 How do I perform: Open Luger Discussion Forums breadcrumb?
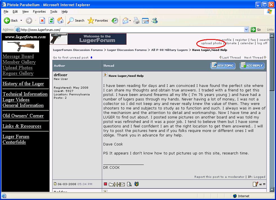coord(127,50)
